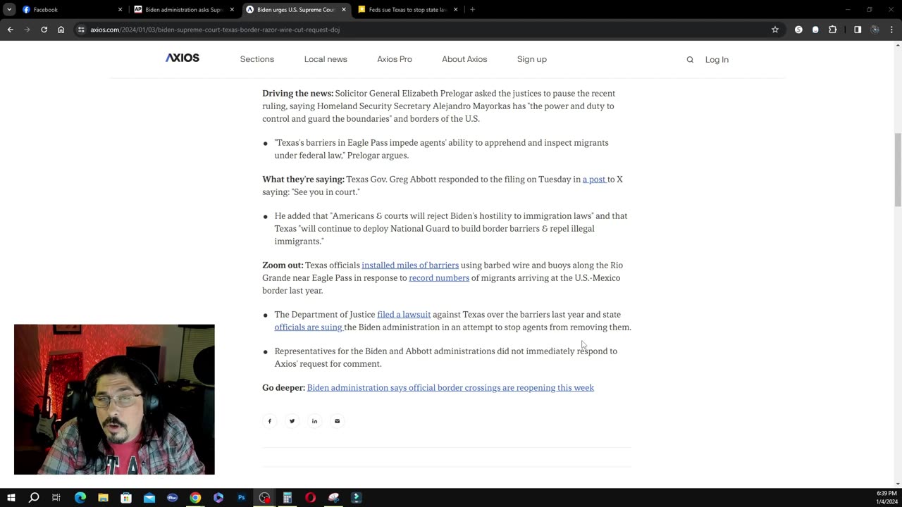Image resolution: width=902 pixels, height=507 pixels.
Task: Reload the Axios page
Action: (x=44, y=30)
